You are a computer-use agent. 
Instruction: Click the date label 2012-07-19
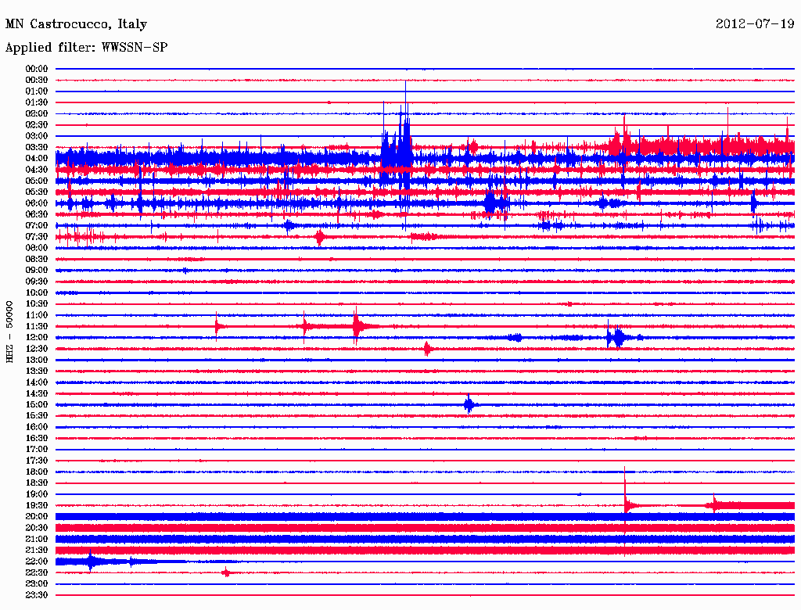pos(755,24)
